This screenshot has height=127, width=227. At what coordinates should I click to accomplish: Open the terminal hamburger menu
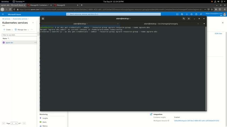[x=189, y=19]
